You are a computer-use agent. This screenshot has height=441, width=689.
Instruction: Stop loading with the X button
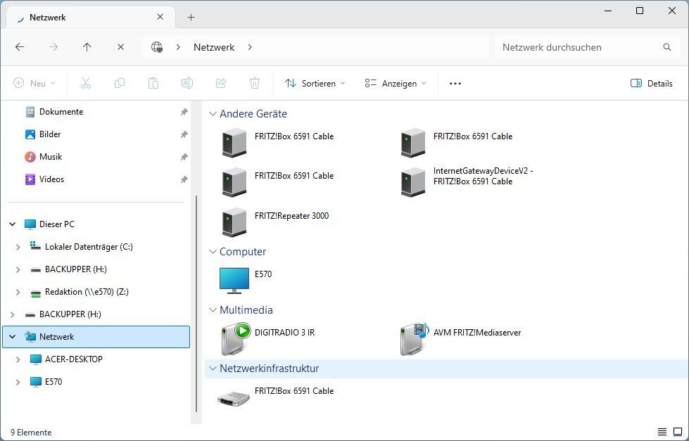click(x=120, y=47)
